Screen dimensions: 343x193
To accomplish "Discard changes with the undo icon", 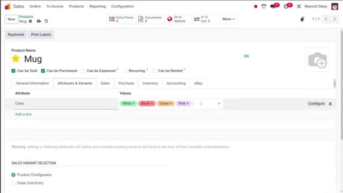I will click(46, 21).
